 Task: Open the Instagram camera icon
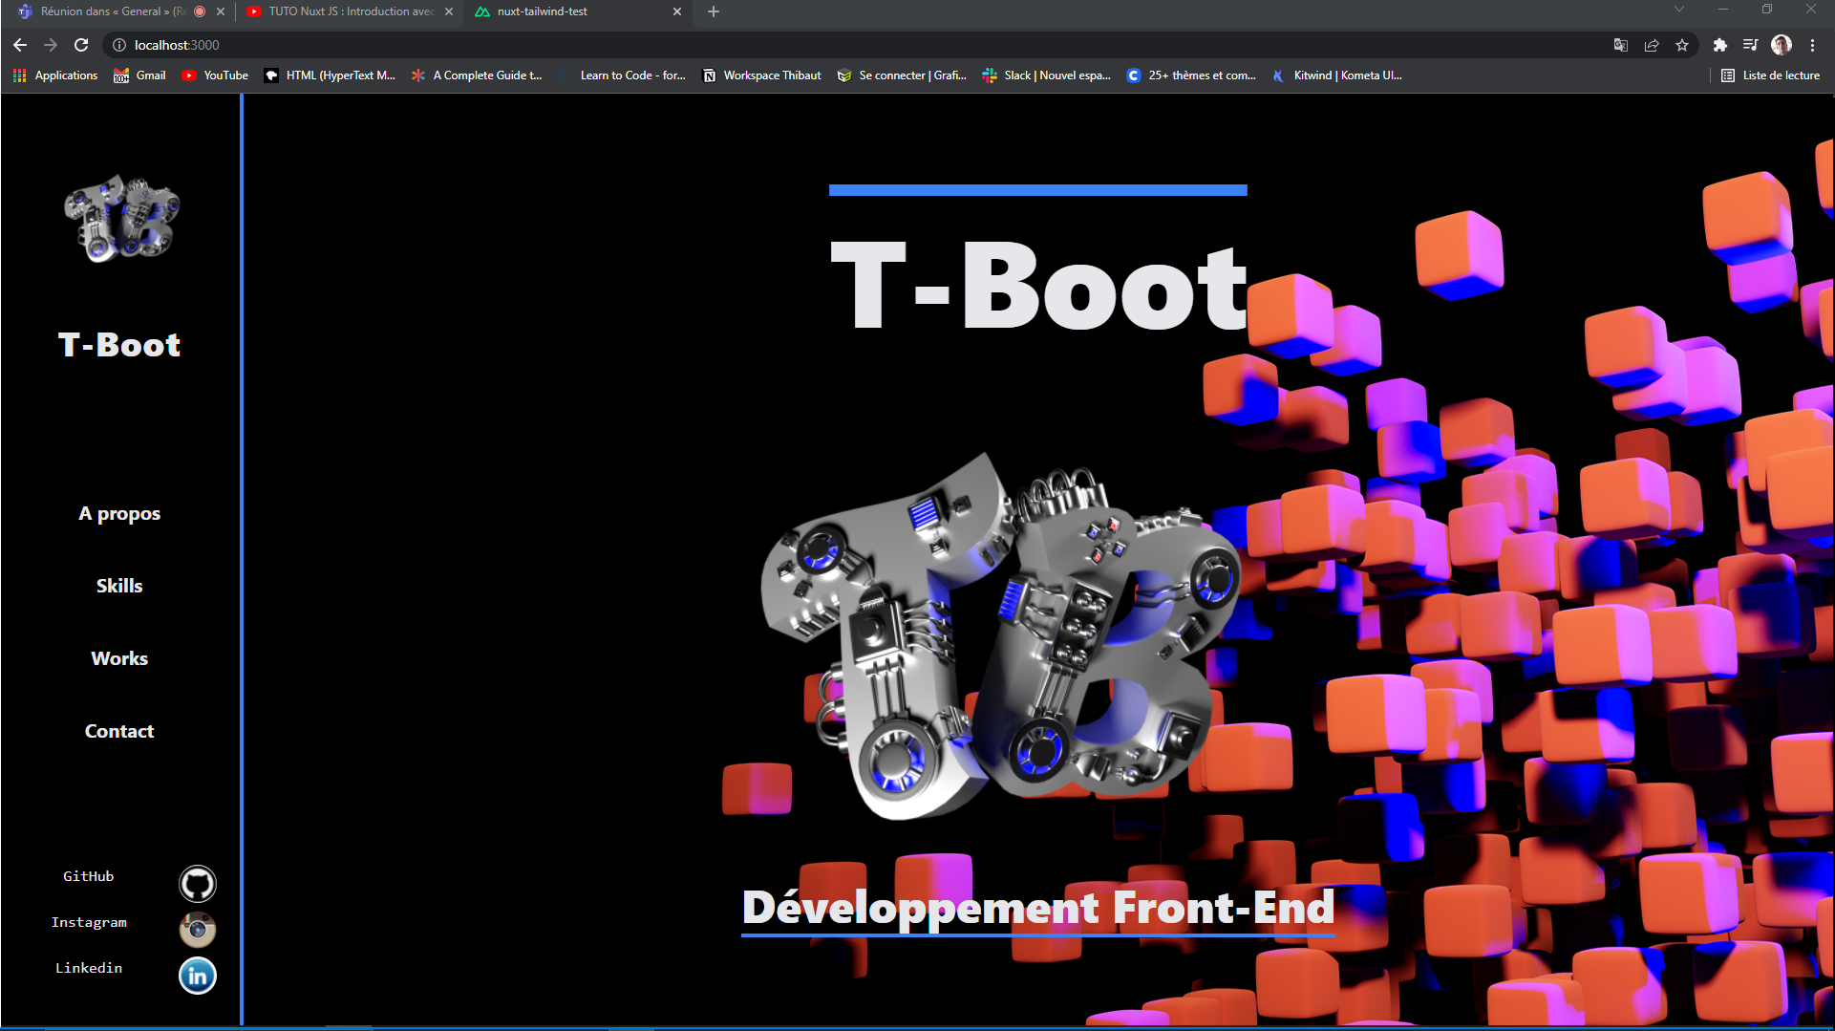(197, 929)
